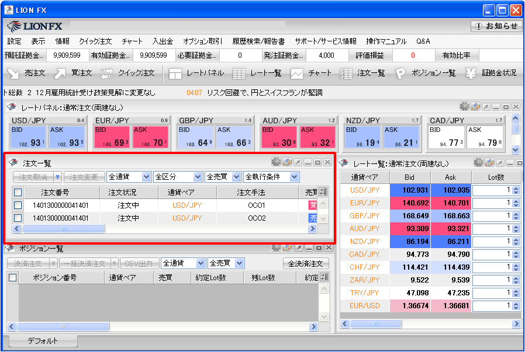Screen dimensions: 525x352
Task: Click palette icon in ポジション一覧 panel
Action: 287,248
